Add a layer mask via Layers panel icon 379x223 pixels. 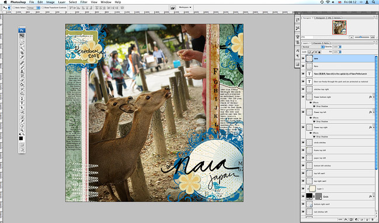tap(351, 219)
